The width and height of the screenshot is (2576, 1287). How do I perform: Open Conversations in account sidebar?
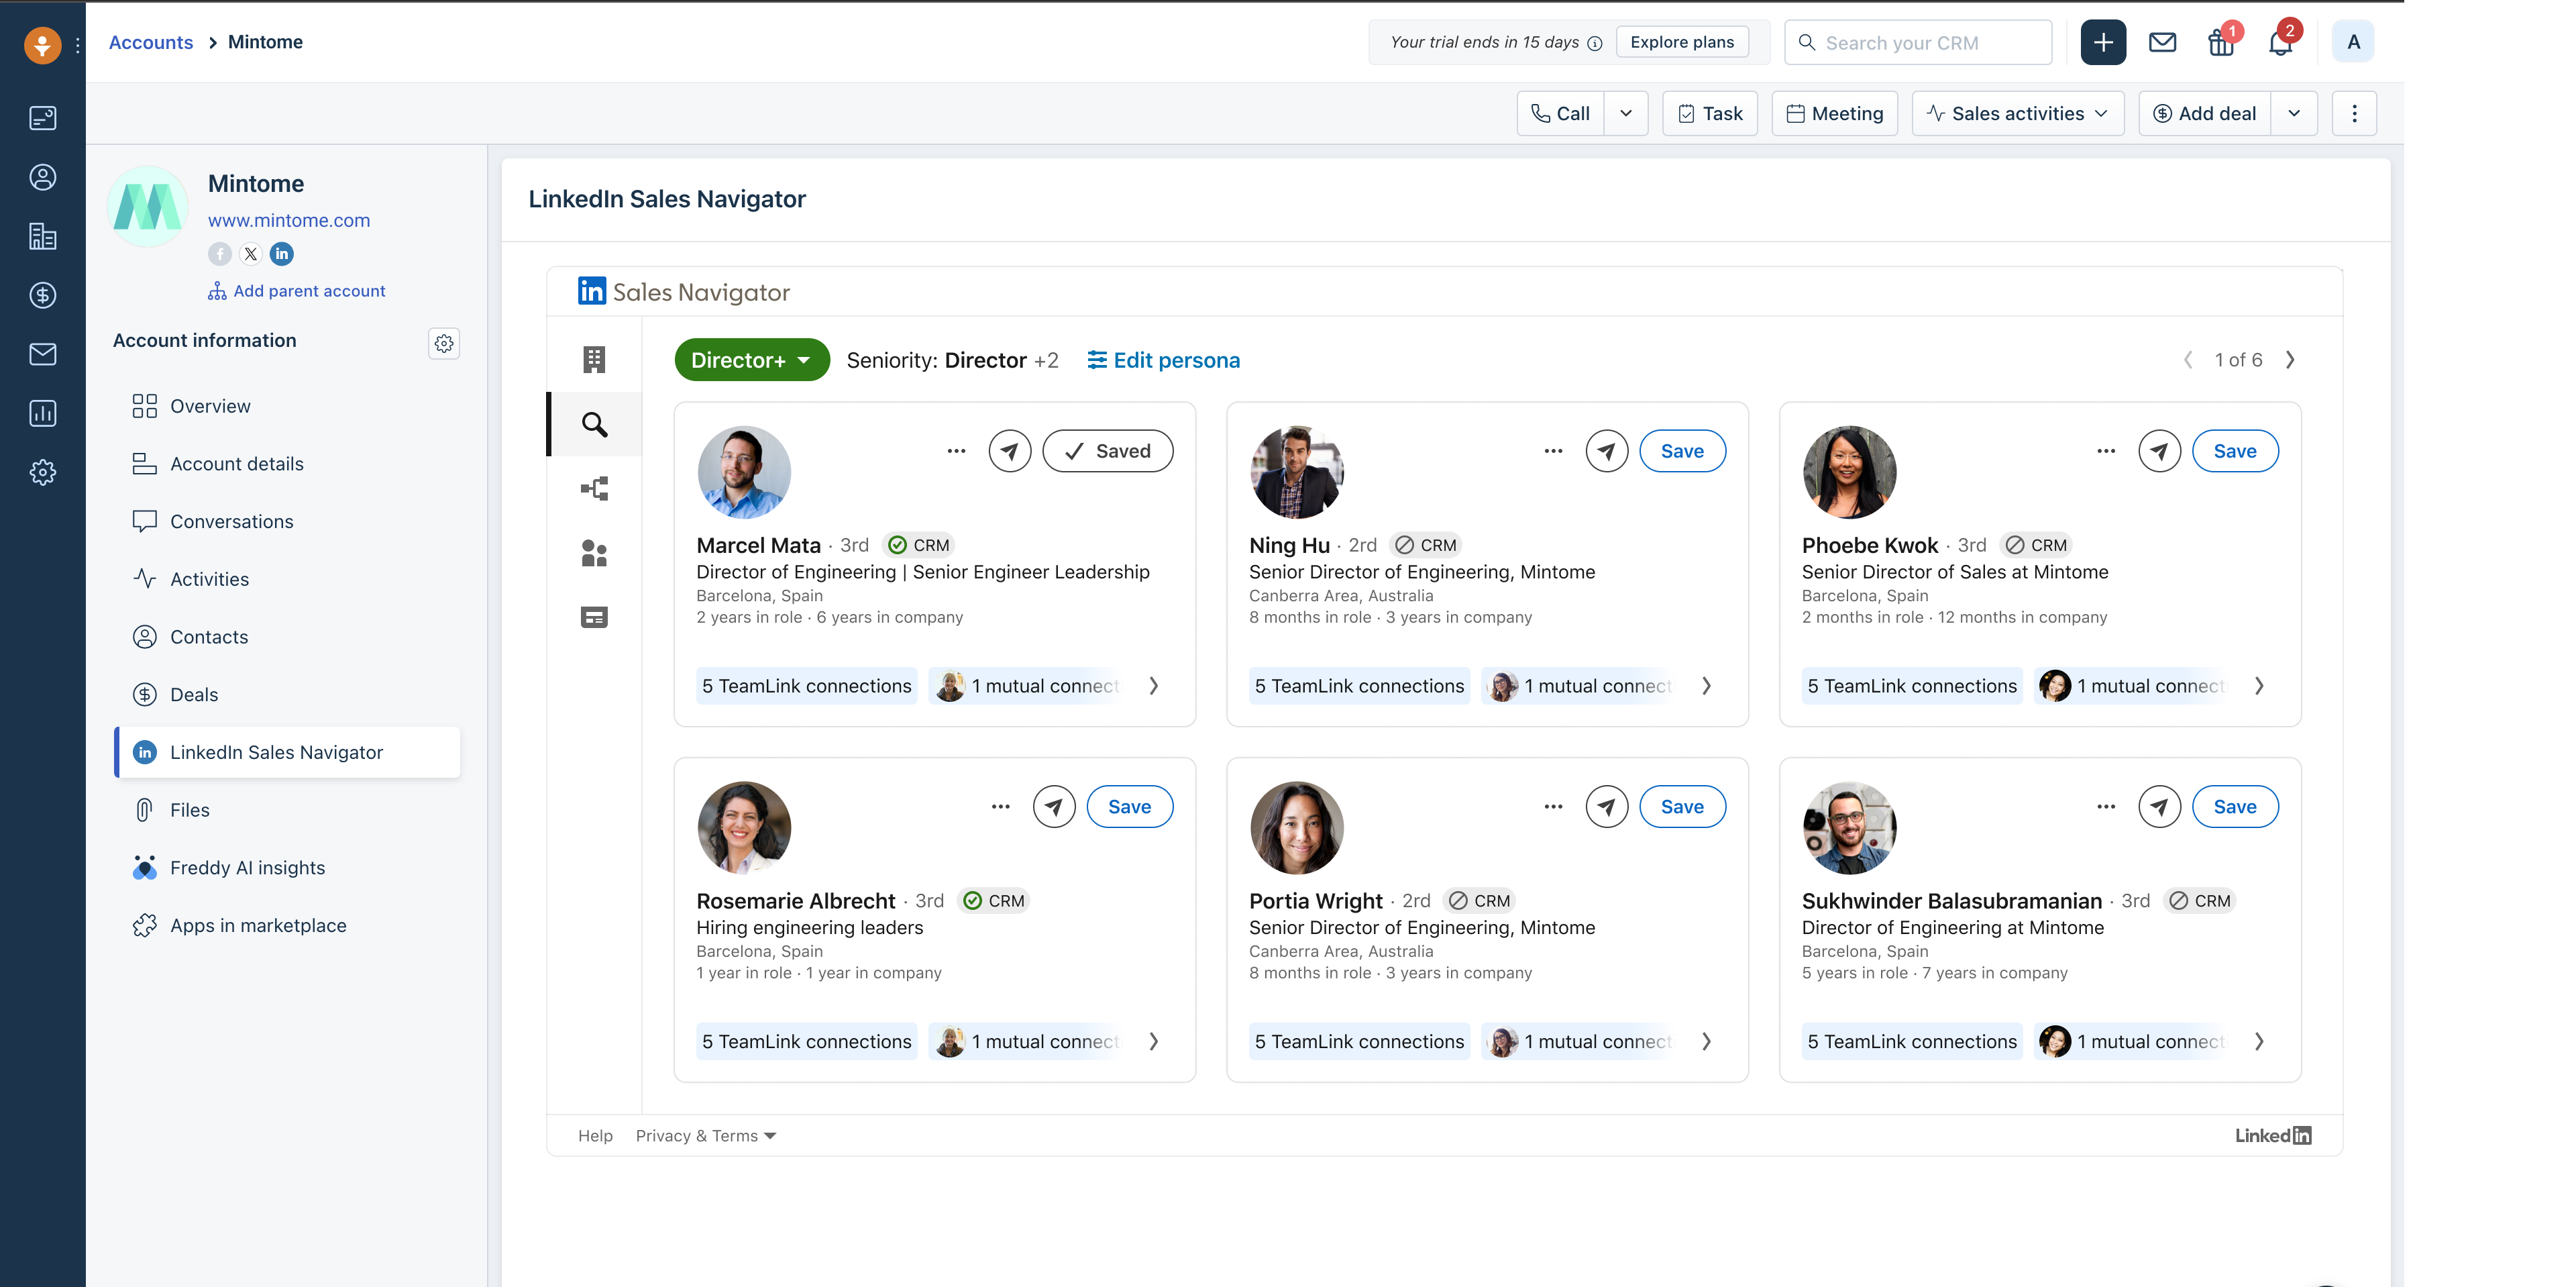[x=231, y=522]
